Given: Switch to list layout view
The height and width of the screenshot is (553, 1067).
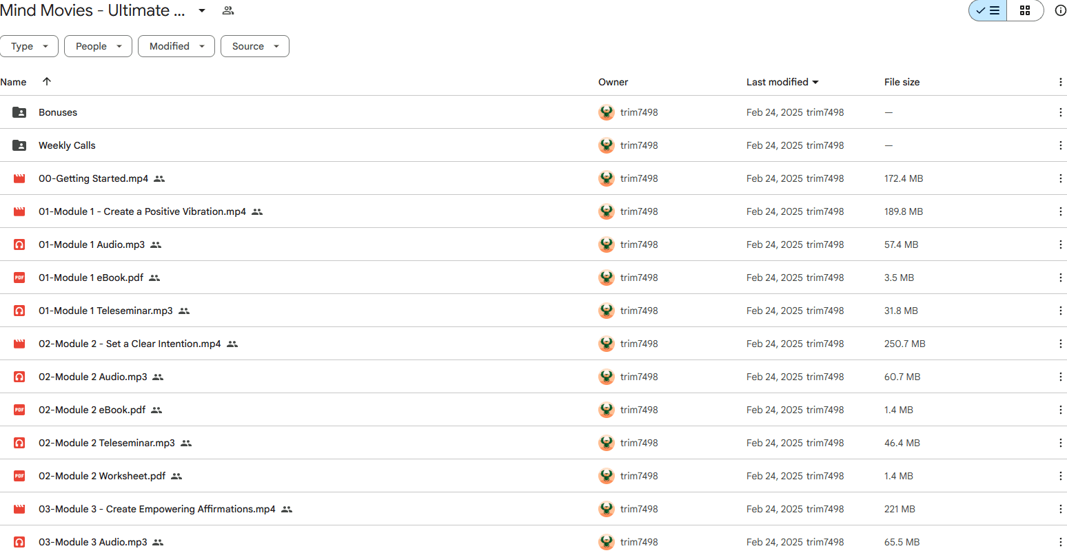Looking at the screenshot, I should pyautogui.click(x=988, y=10).
